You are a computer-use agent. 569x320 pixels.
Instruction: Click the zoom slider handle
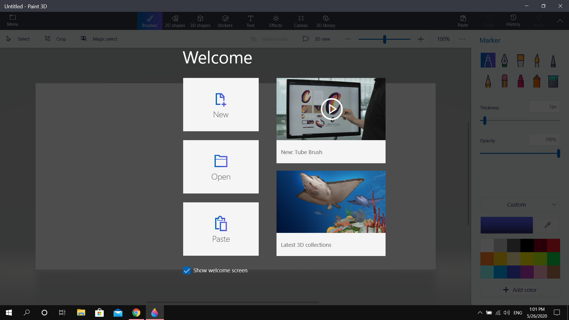tap(384, 39)
